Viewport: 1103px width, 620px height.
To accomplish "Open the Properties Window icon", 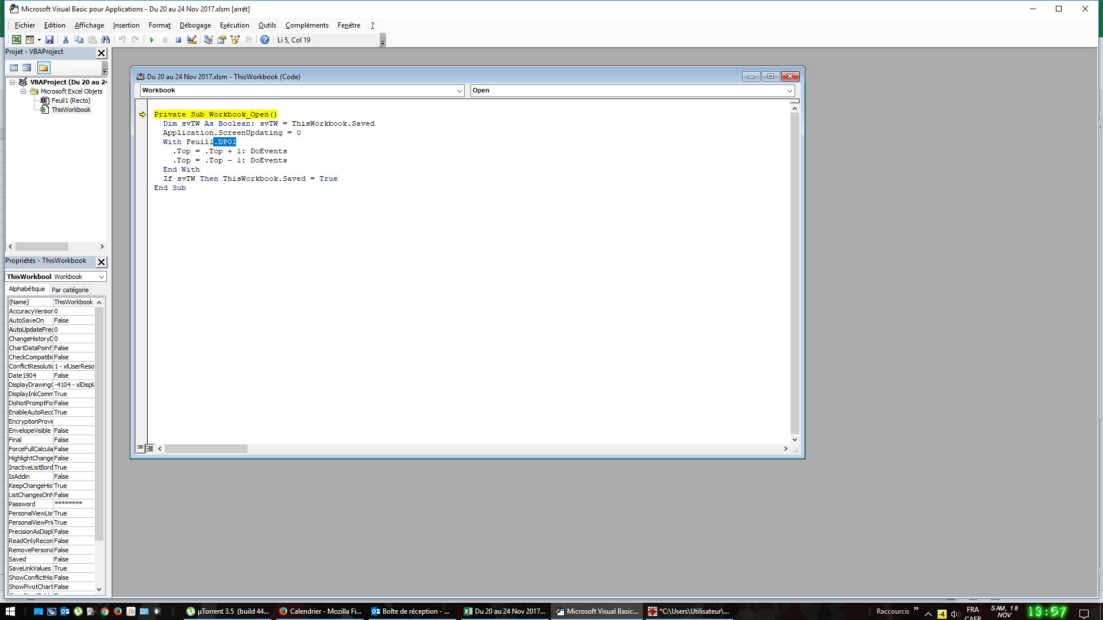I will pyautogui.click(x=222, y=40).
